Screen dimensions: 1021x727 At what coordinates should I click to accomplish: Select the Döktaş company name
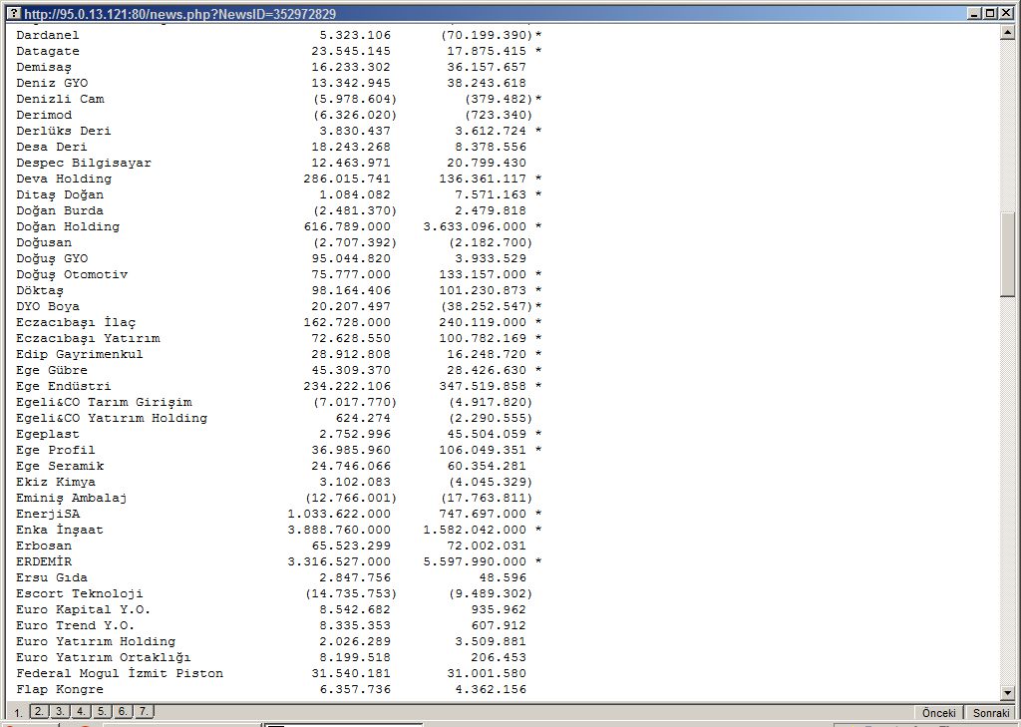click(x=40, y=290)
